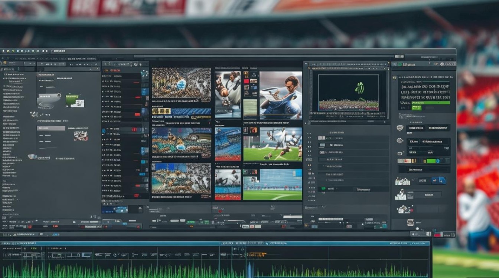The width and height of the screenshot is (499, 278).
Task: Click the green logo in the preview monitor
Action: click(x=359, y=88)
